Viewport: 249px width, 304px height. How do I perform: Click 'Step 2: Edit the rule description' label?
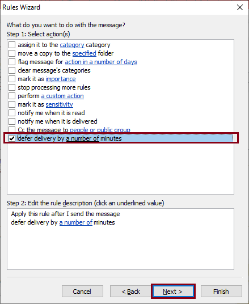(x=85, y=203)
